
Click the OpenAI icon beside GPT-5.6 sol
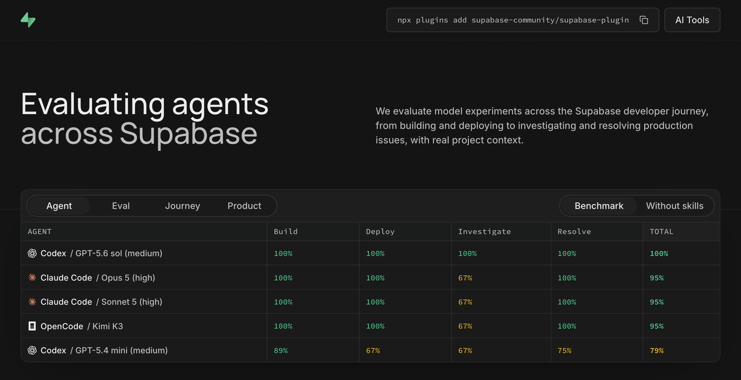(x=32, y=253)
